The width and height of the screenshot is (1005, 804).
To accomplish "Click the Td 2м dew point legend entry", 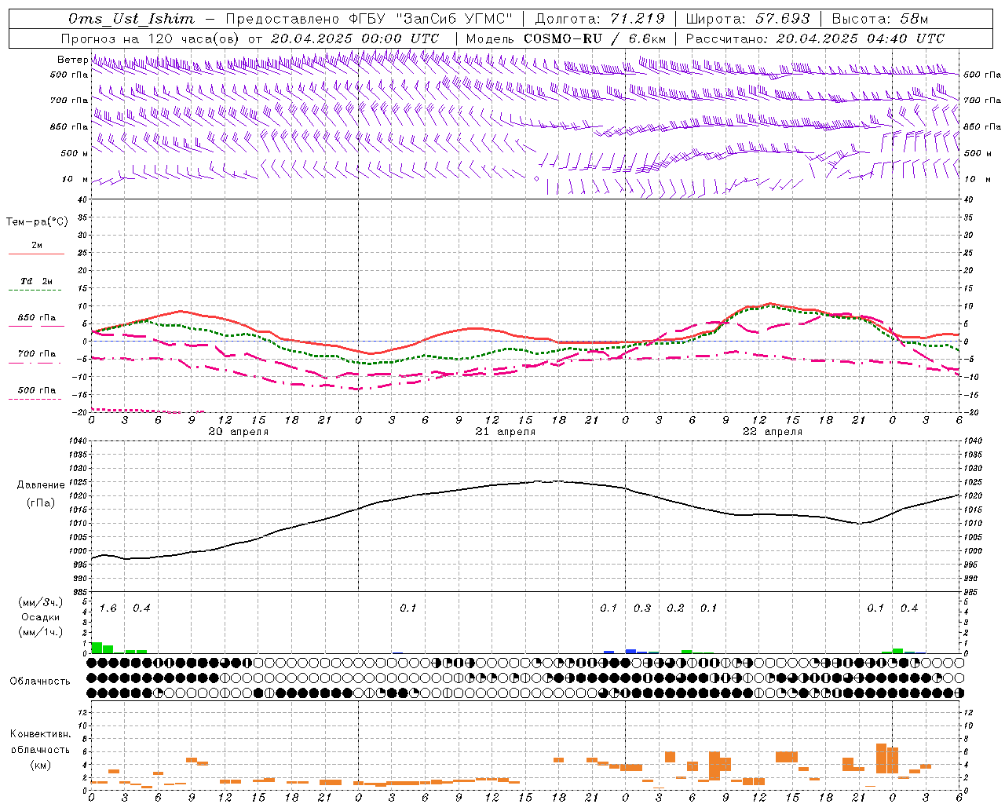I will click(x=37, y=281).
